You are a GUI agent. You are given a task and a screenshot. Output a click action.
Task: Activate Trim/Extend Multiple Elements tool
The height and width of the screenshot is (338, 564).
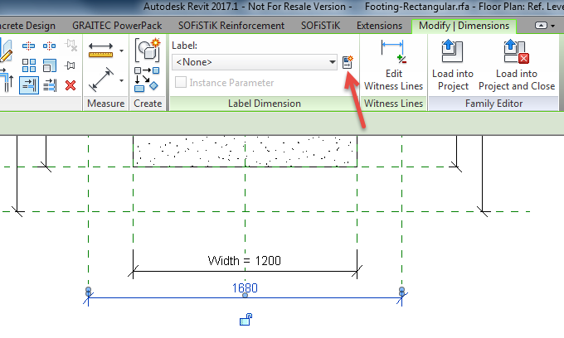coord(50,85)
